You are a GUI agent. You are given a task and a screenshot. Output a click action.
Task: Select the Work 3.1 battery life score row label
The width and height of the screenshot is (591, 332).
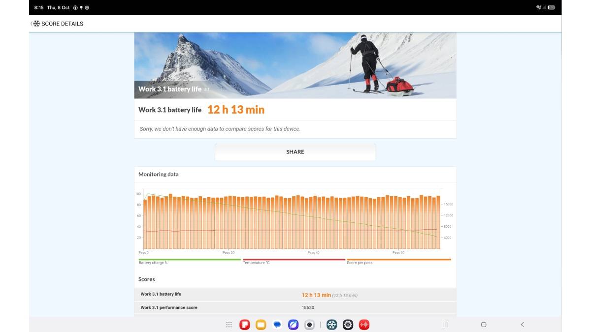[x=161, y=294]
